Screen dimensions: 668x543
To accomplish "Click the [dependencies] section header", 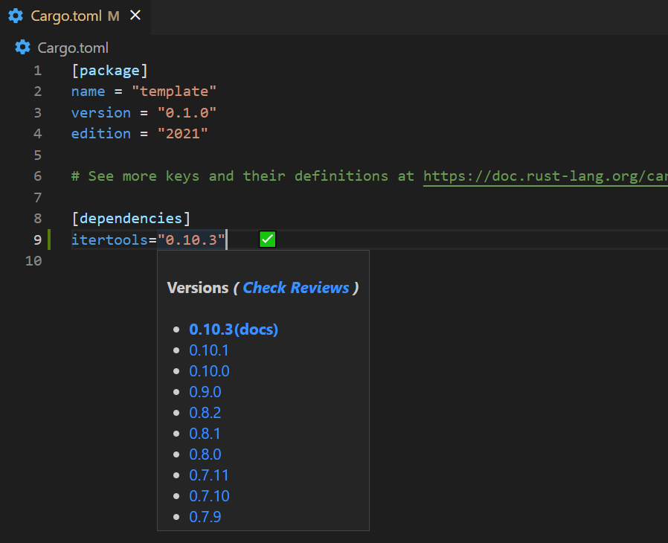I will pyautogui.click(x=131, y=219).
